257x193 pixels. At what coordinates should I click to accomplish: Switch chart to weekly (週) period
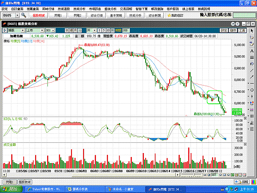71,30
